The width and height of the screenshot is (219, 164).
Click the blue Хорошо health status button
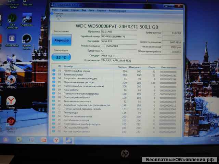click(x=62, y=40)
